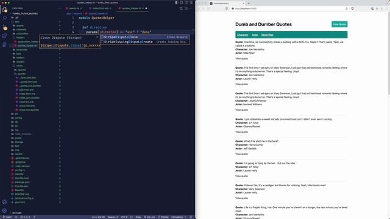Open the browser main menu icon

pos(387,9)
